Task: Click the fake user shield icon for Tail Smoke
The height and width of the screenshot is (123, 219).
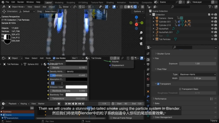Action: point(112,58)
